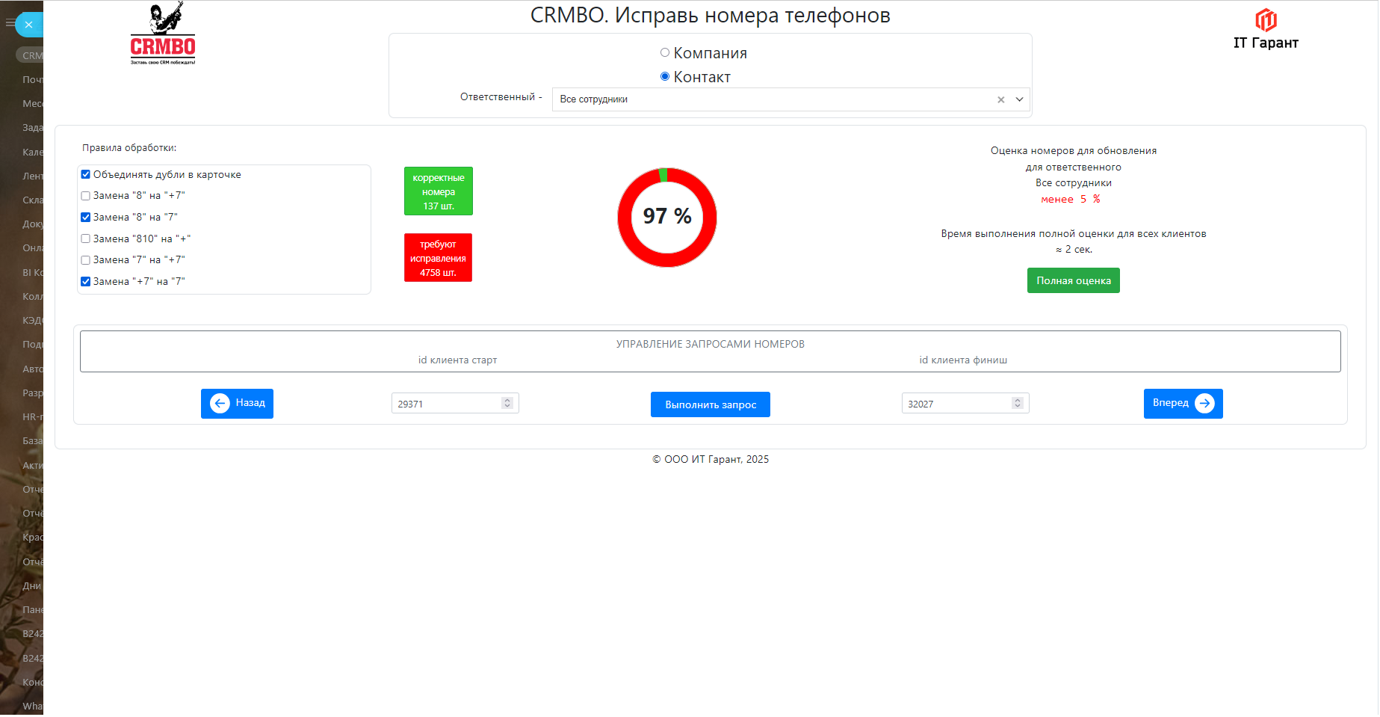
Task: Click the green корректные номера badge
Action: (x=438, y=191)
